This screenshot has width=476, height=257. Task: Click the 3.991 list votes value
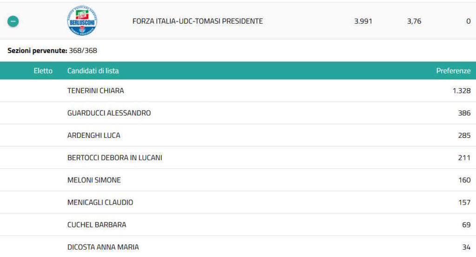click(x=363, y=21)
